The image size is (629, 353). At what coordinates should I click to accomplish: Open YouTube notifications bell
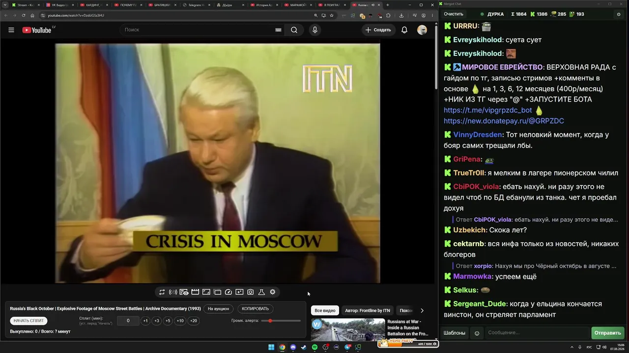click(x=404, y=30)
